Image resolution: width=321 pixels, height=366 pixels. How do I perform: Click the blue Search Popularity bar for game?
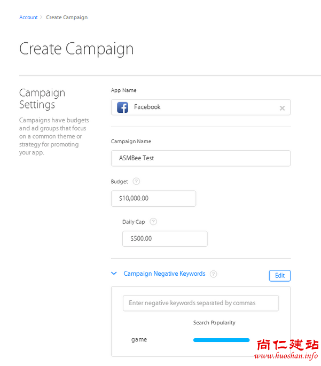point(221,340)
